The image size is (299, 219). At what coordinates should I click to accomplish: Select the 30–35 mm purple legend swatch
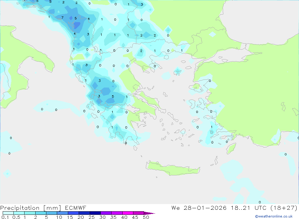106,213
